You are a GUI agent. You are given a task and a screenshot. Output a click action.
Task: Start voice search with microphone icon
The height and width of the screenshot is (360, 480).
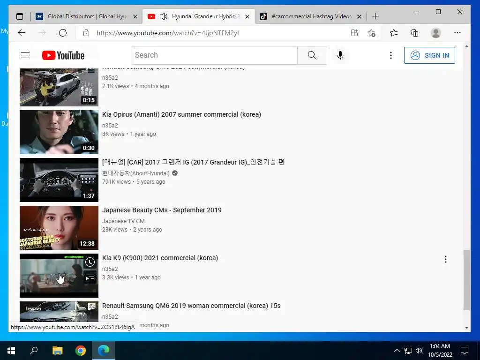[x=340, y=55]
